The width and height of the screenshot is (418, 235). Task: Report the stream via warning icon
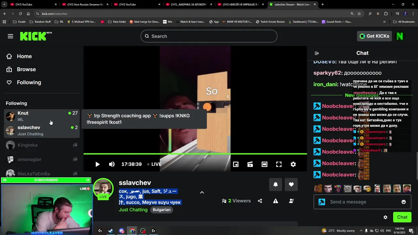(276, 201)
